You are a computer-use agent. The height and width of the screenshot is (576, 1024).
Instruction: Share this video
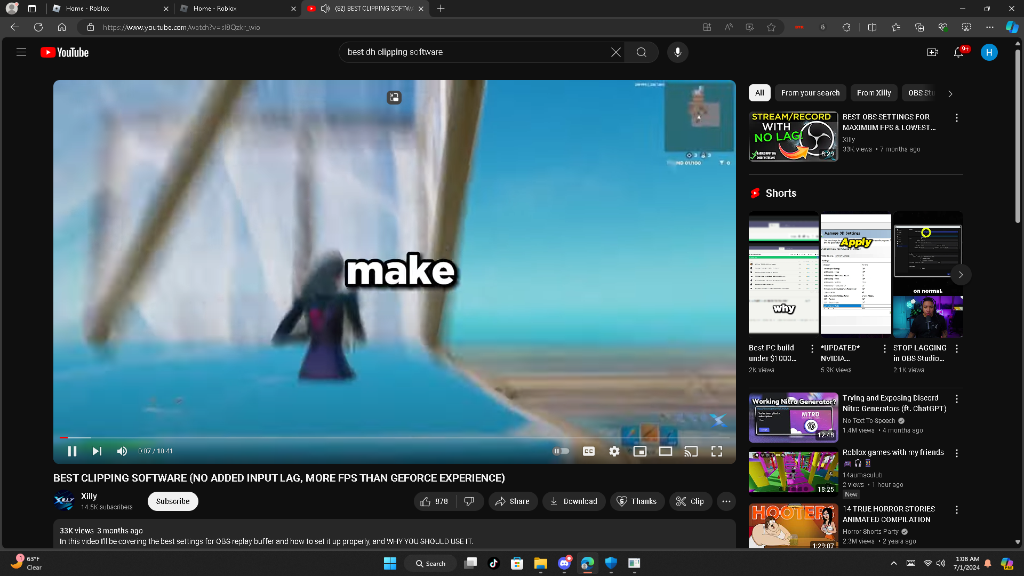coord(513,501)
